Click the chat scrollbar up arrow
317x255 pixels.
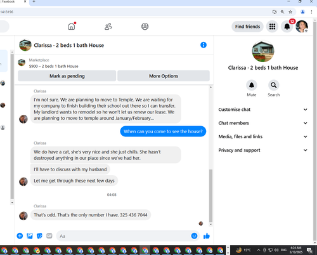point(210,87)
